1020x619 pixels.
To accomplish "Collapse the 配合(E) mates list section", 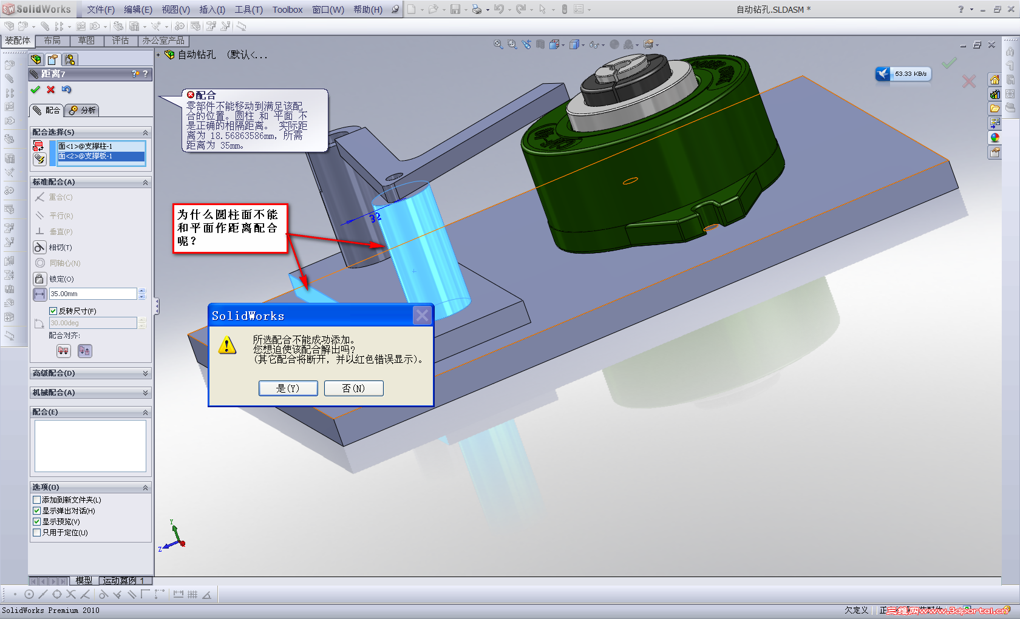I will coord(145,412).
